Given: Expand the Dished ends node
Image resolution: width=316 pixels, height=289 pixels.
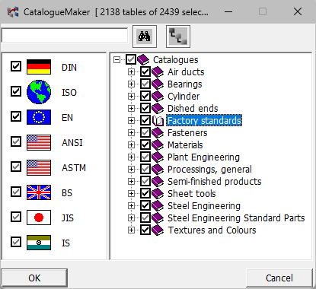Looking at the screenshot, I should 131,109.
